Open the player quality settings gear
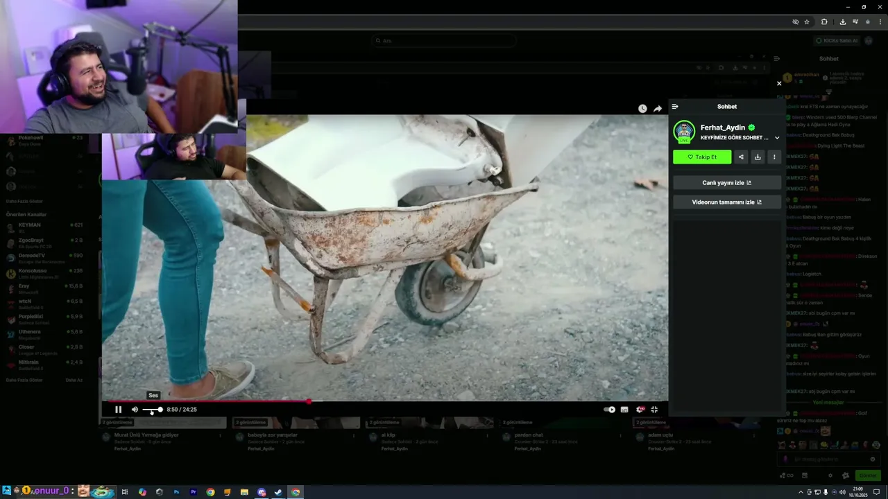Screen dimensions: 888x499 640,410
